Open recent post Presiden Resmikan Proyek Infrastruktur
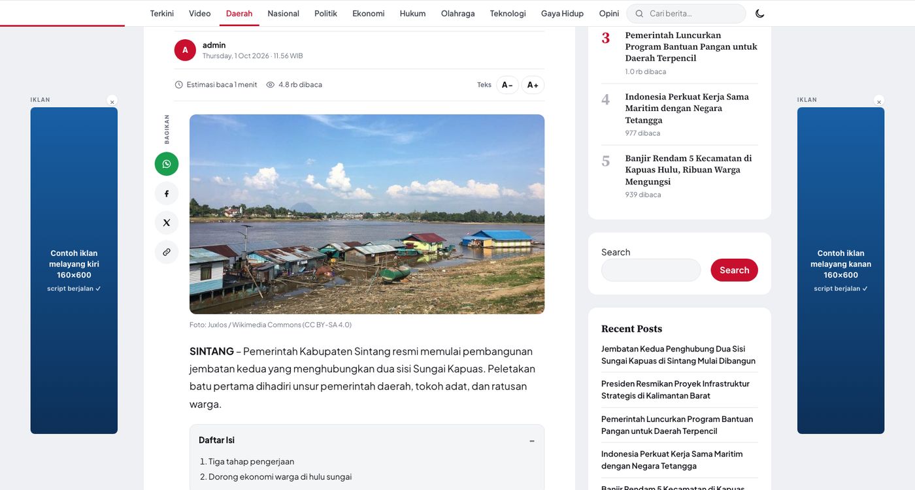This screenshot has width=915, height=490. coord(675,390)
